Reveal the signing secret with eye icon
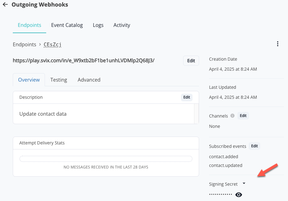The image size is (288, 201). click(239, 195)
